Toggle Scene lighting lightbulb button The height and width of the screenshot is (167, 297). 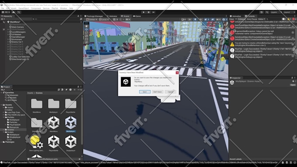point(195,20)
